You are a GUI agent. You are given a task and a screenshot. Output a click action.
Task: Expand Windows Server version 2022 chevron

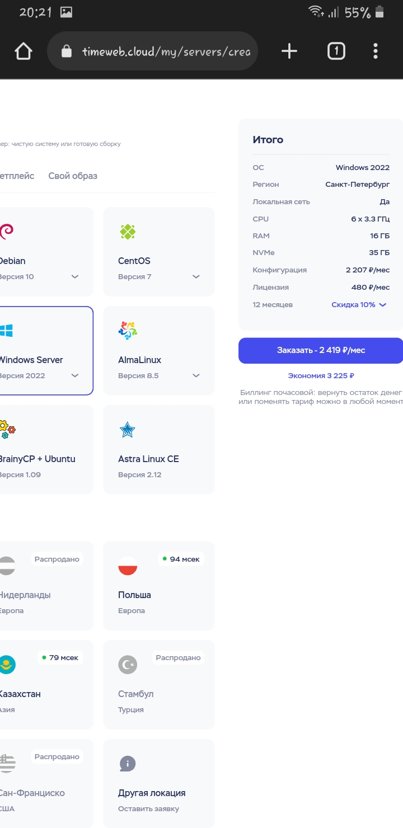pos(75,376)
